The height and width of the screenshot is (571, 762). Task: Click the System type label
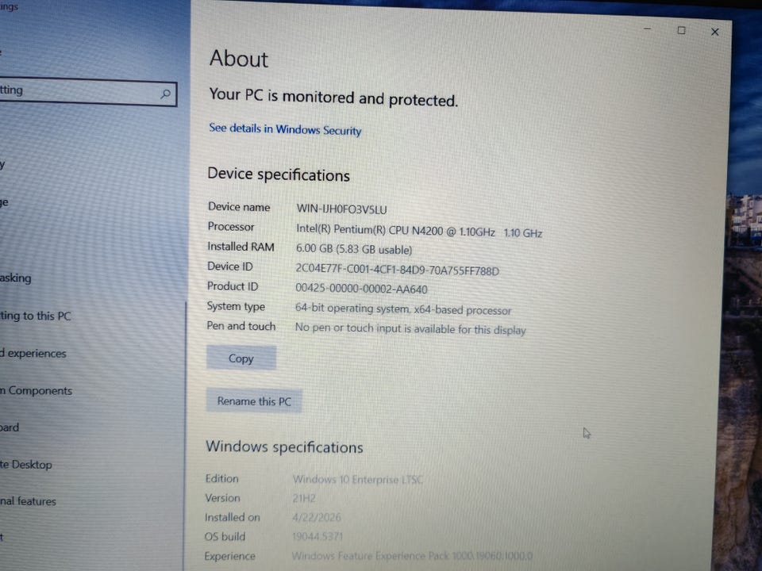tap(237, 306)
